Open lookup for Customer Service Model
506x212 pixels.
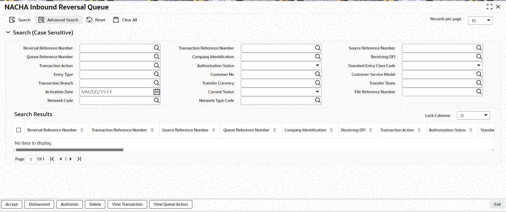click(x=479, y=74)
